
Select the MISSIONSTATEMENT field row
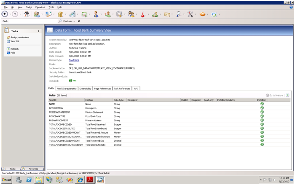pos(169,112)
